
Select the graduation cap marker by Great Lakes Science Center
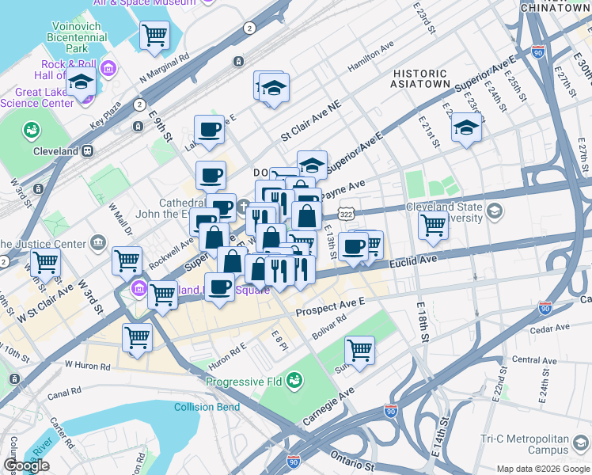pos(82,82)
